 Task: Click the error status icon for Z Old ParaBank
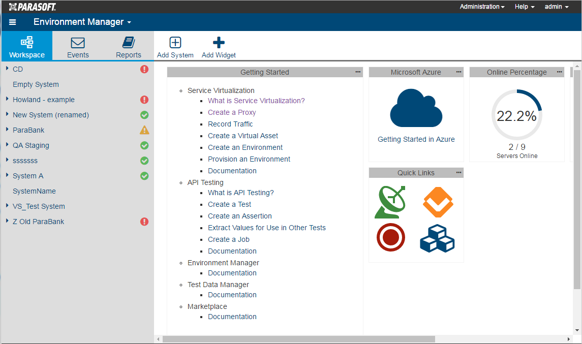[144, 222]
